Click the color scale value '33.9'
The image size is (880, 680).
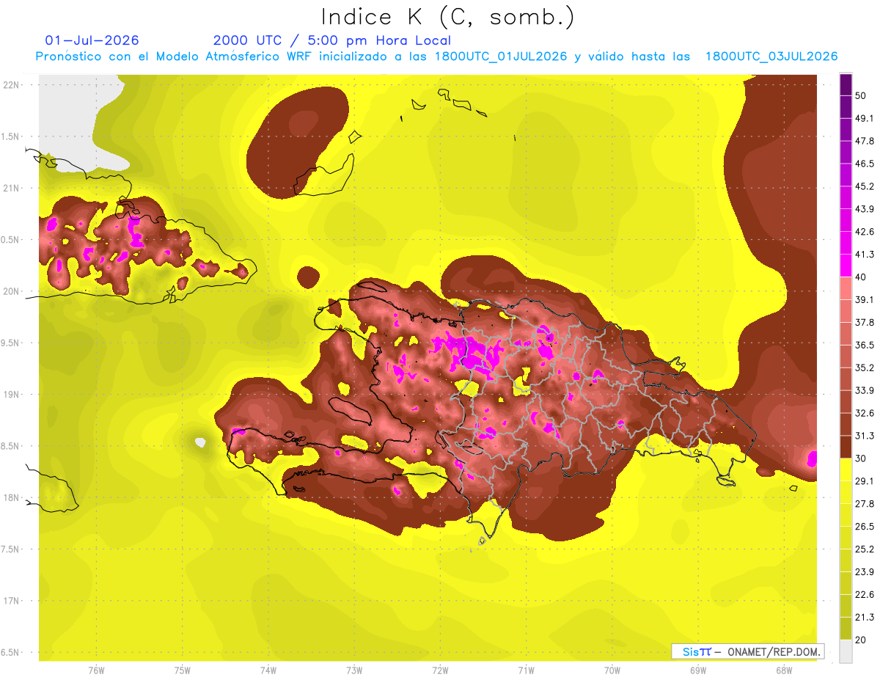point(864,390)
